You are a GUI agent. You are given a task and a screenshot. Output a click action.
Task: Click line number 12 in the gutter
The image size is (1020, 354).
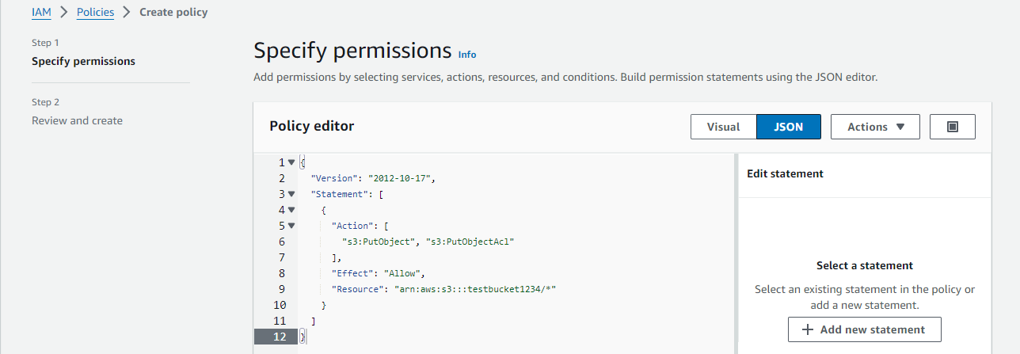click(277, 337)
